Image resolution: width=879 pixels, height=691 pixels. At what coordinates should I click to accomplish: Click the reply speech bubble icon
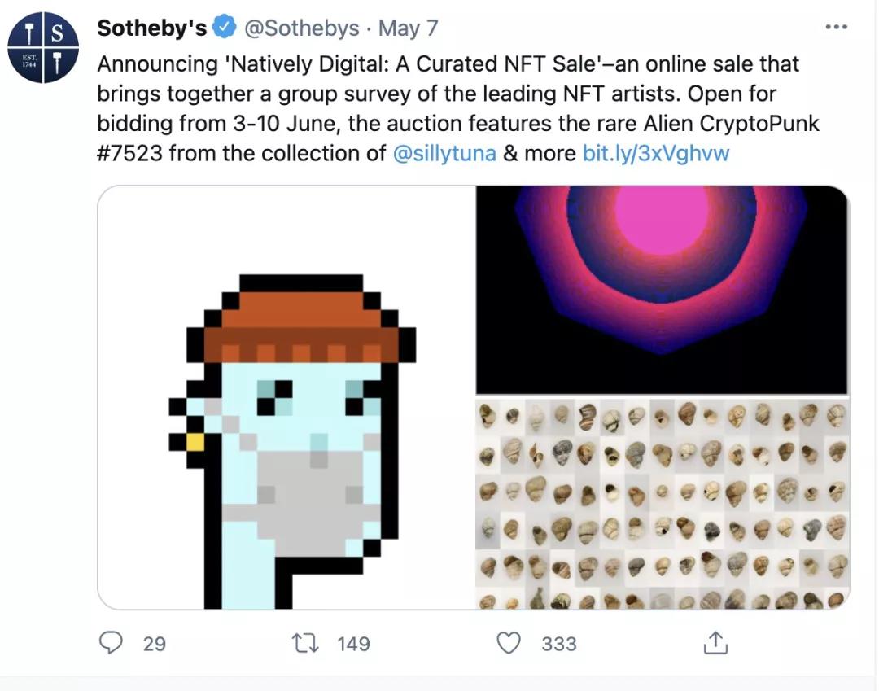(x=110, y=643)
